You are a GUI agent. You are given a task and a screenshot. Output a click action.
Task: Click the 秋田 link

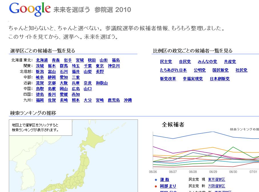click(92, 60)
